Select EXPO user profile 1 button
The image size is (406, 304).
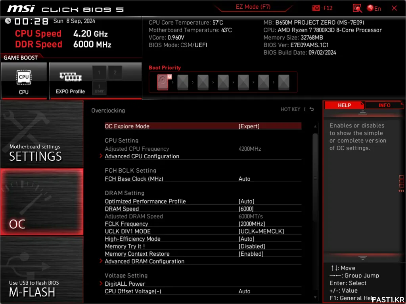click(99, 88)
